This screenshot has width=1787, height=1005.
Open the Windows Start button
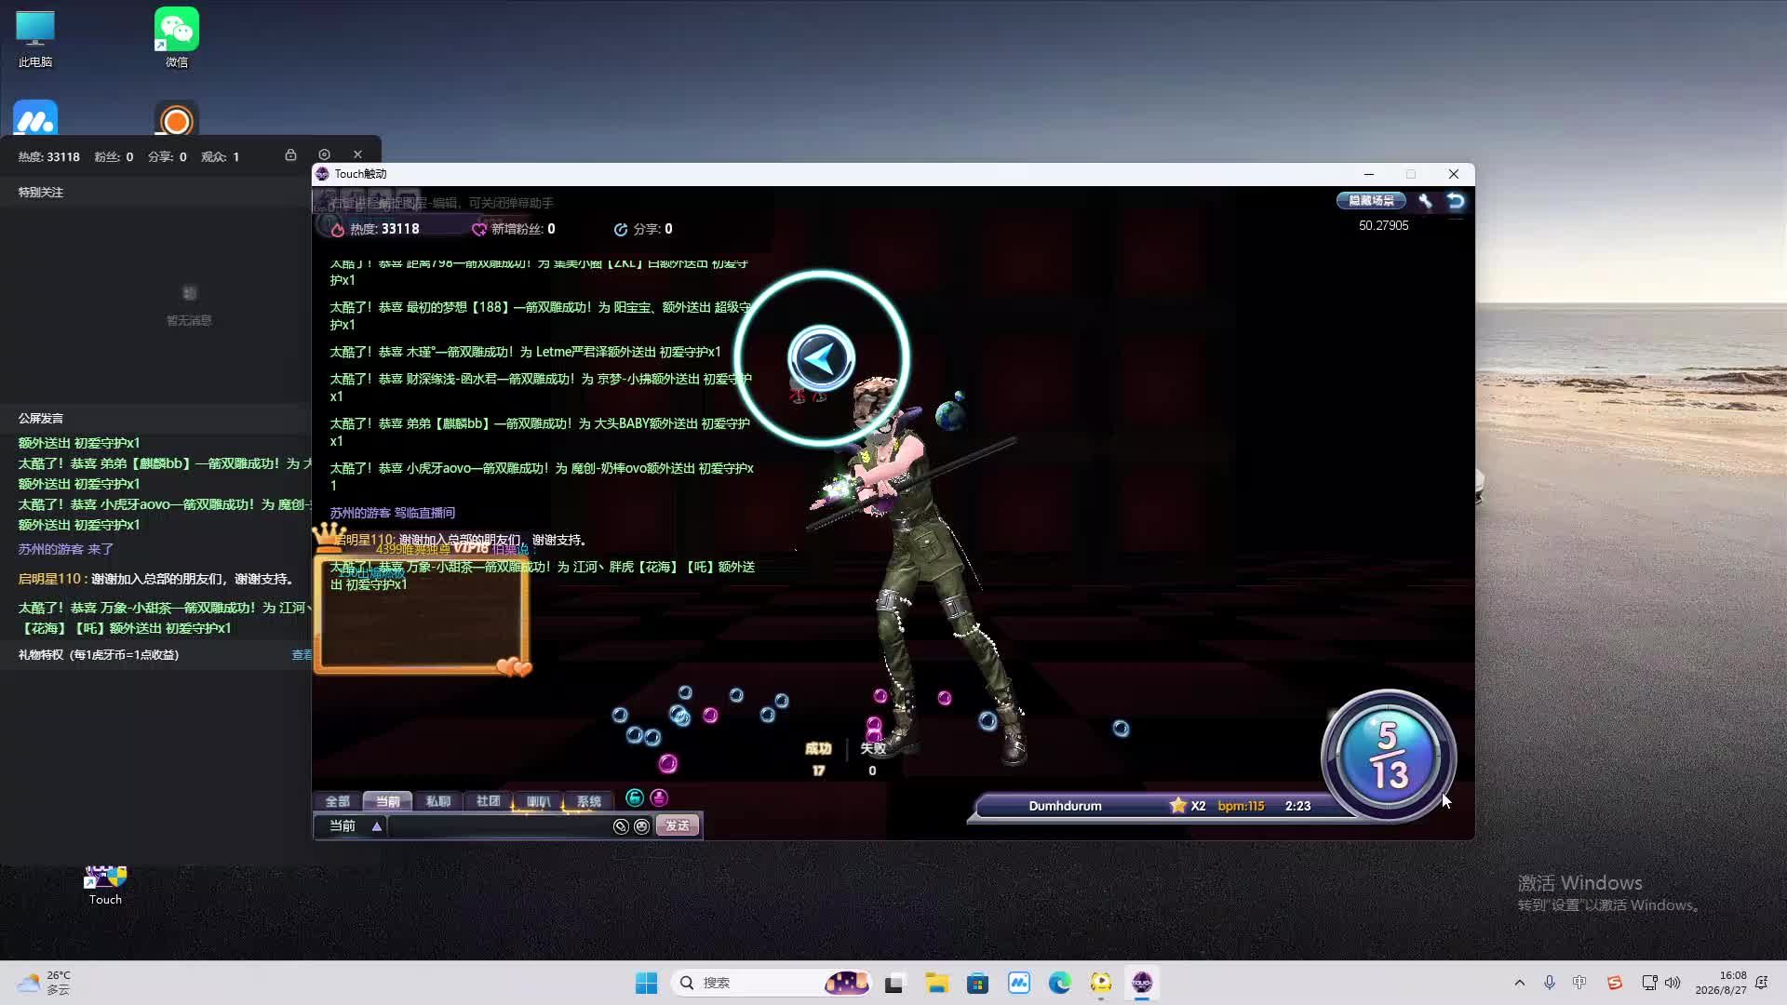[x=646, y=983]
